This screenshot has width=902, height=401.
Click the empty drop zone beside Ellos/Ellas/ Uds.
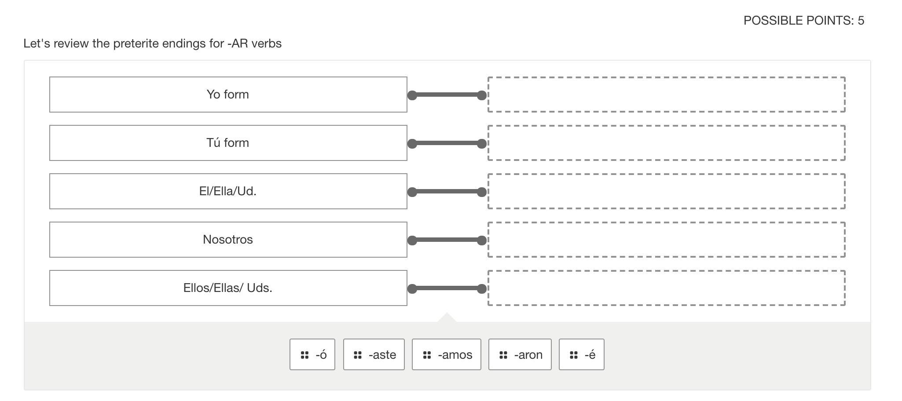666,288
